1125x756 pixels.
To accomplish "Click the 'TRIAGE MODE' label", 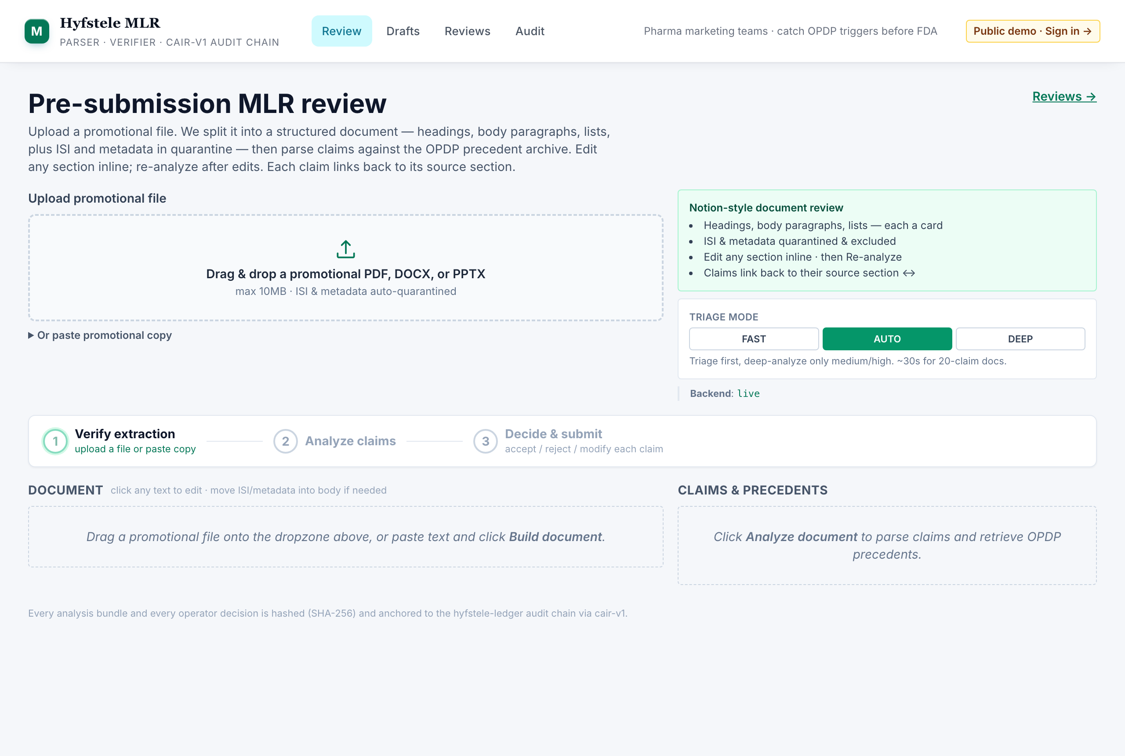I will pyautogui.click(x=723, y=317).
